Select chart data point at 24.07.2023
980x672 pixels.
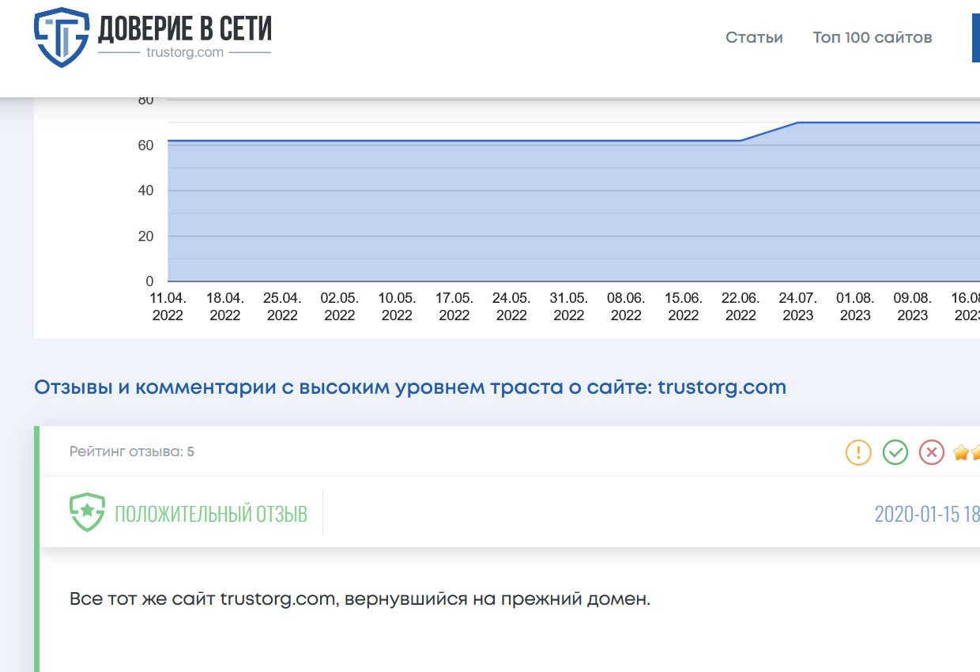point(797,123)
